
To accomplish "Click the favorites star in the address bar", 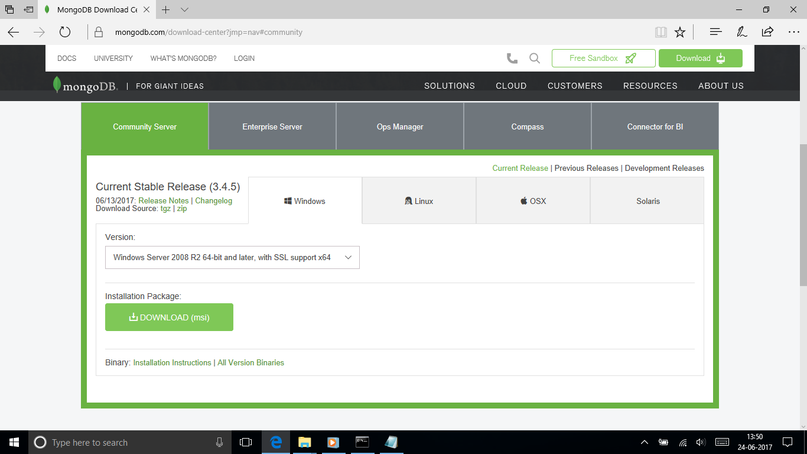I will [680, 32].
